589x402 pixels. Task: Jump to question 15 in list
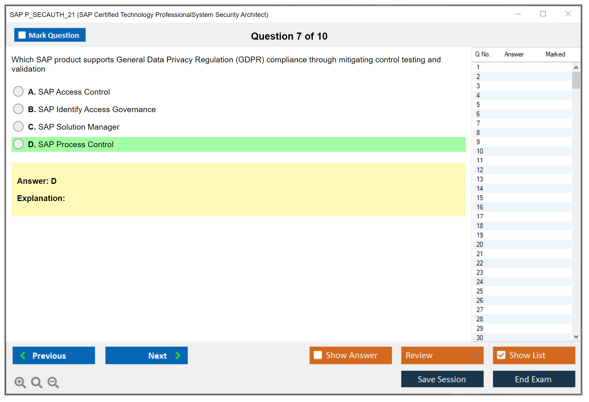coord(480,198)
